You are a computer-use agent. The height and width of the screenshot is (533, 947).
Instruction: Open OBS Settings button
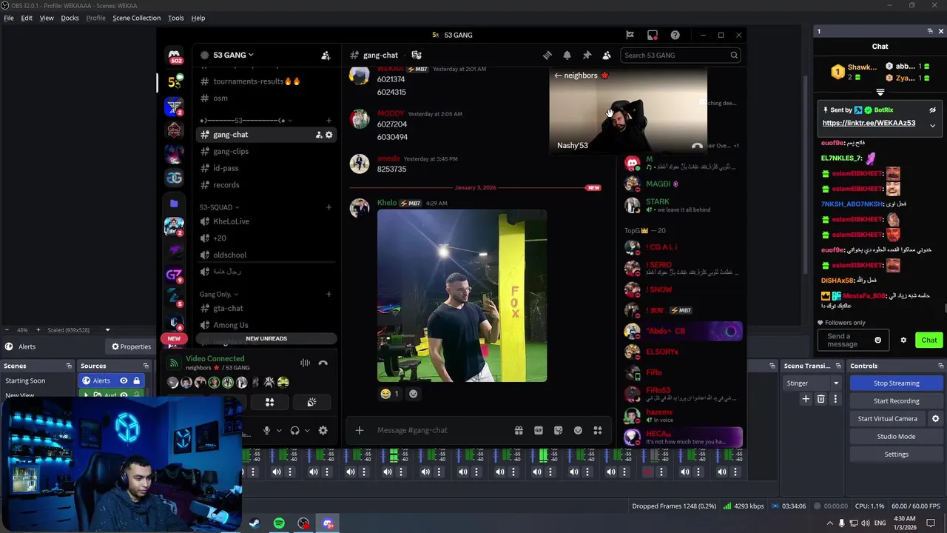[896, 454]
